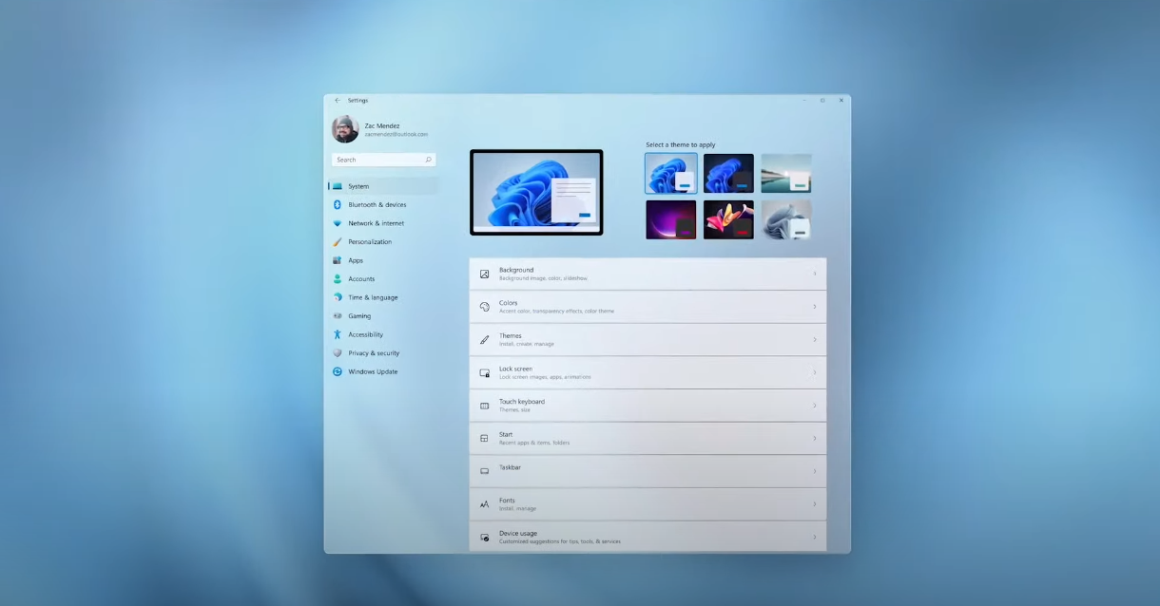Open Accounts via its person icon
1160x606 pixels.
pyautogui.click(x=338, y=279)
